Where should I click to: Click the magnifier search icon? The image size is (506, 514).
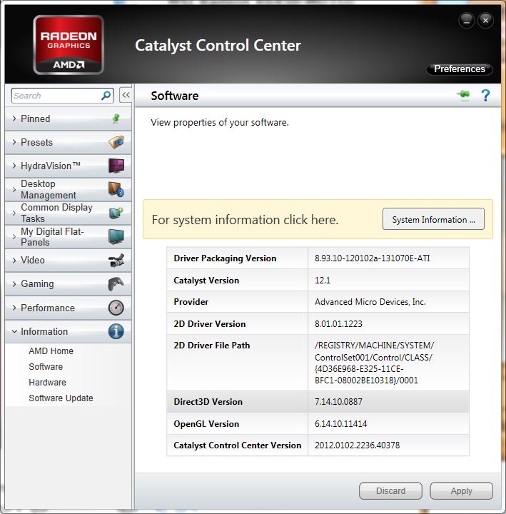[x=106, y=96]
